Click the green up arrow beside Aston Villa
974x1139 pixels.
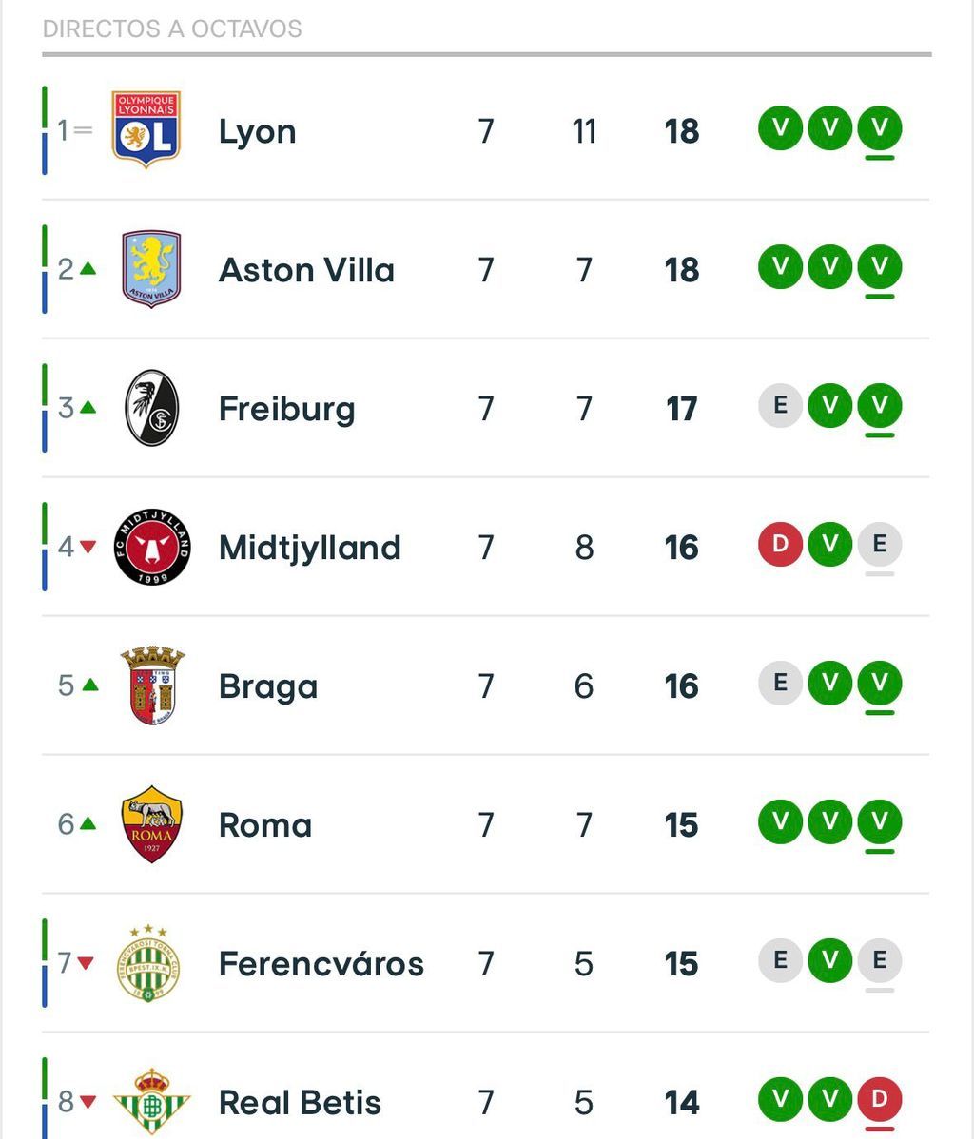87,269
